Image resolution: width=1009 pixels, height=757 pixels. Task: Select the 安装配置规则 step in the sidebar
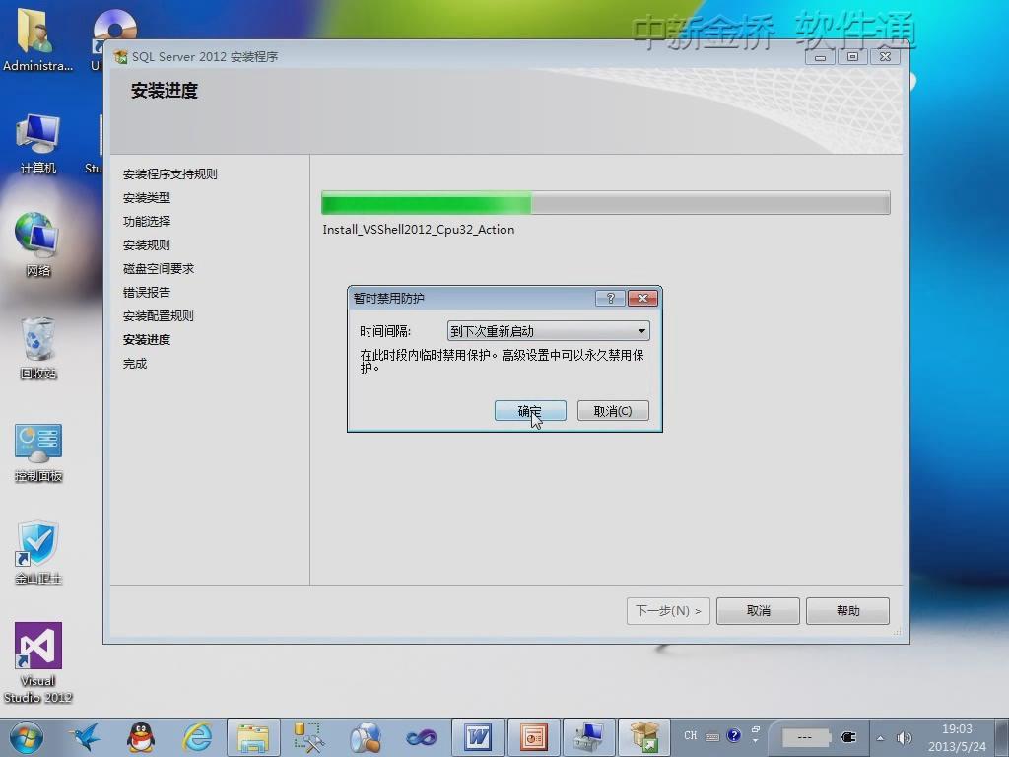159,316
